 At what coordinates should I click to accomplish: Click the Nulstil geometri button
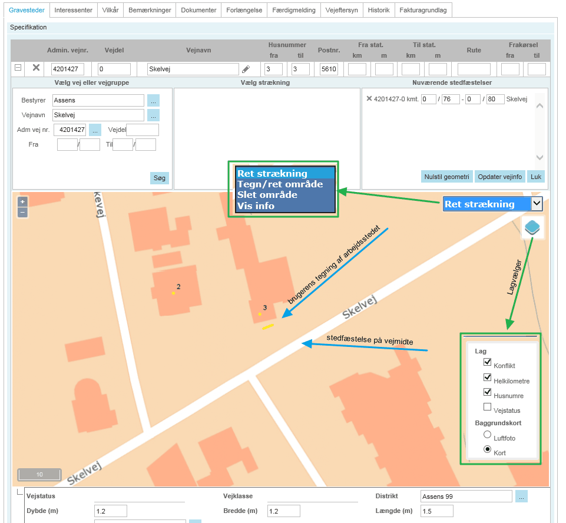[447, 177]
